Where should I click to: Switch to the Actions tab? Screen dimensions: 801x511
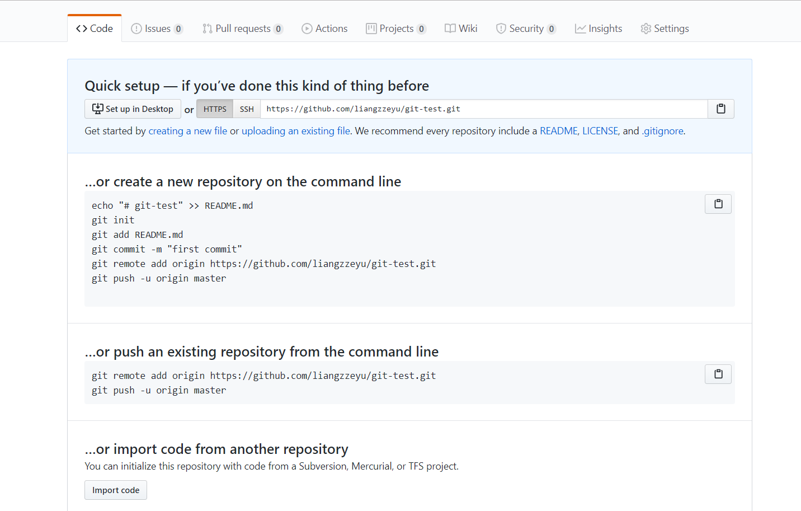click(x=324, y=29)
